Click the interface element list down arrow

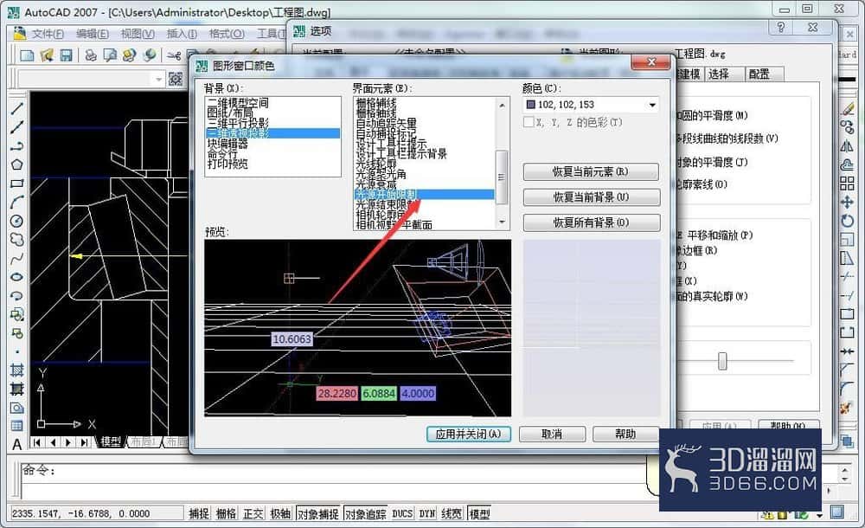pyautogui.click(x=502, y=222)
